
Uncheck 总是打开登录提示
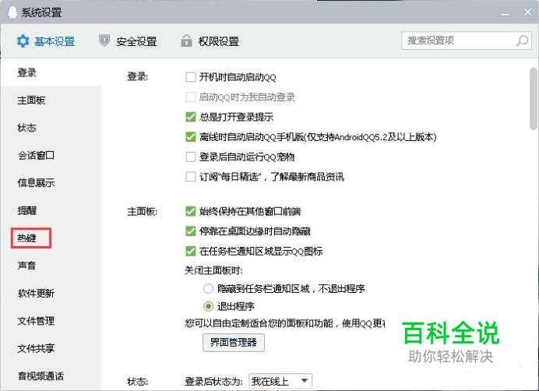point(190,117)
